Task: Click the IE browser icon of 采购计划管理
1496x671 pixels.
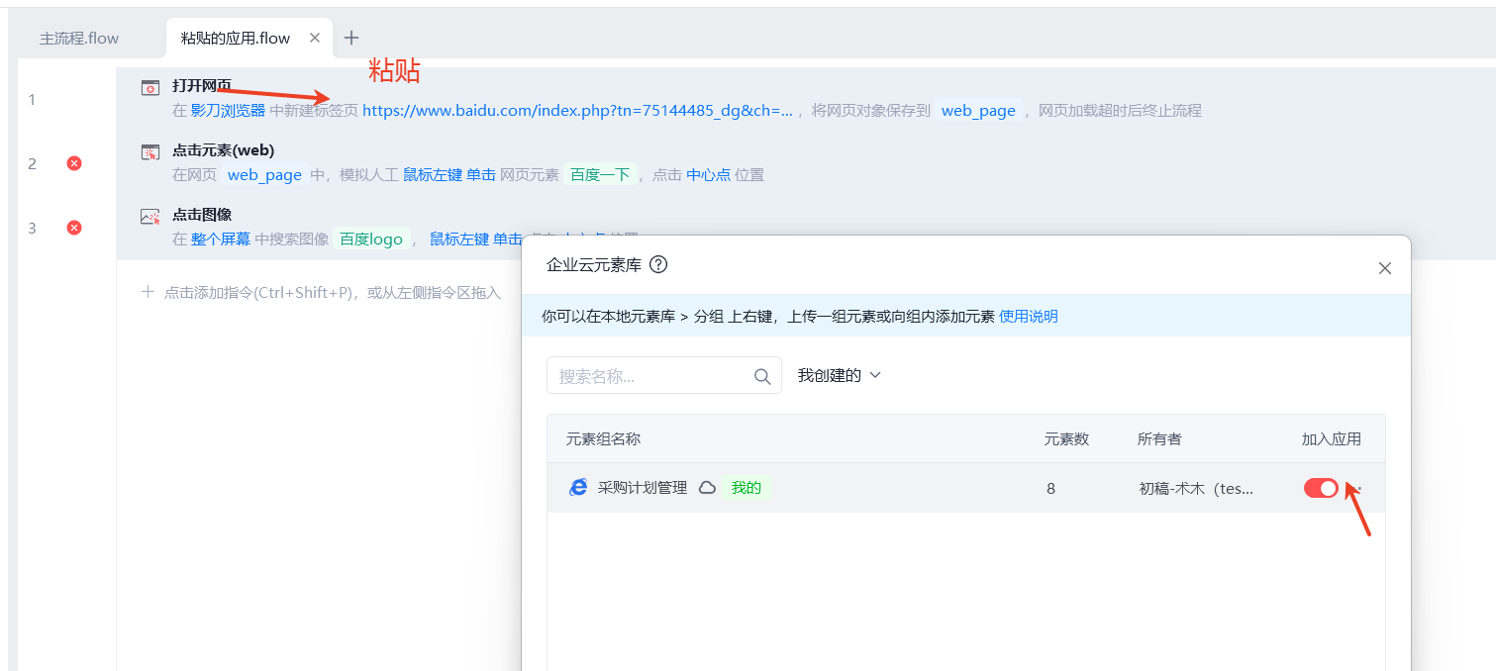Action: pos(578,488)
